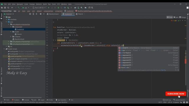Viewport: 189px width, 106px height.
Task: Click Select Opened File target icon
Action: coord(30,14)
